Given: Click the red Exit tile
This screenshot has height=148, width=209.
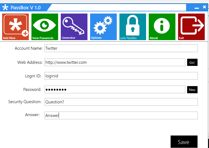Looking at the screenshot, I should tap(191, 27).
